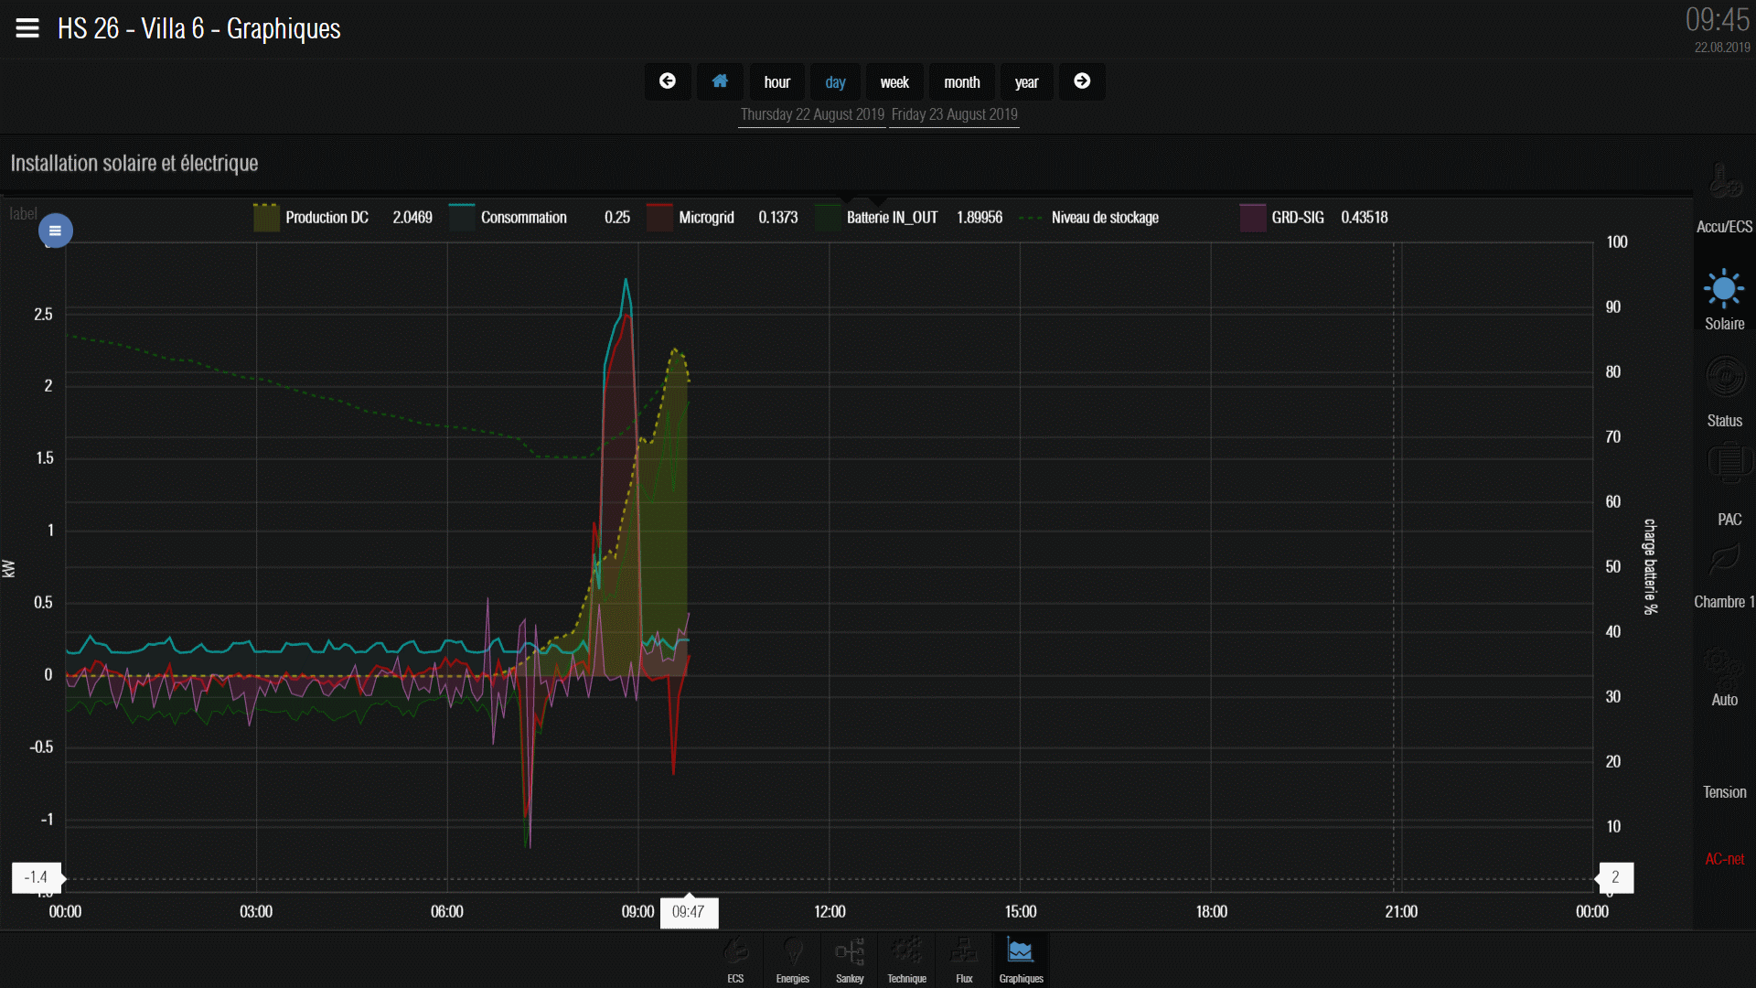The height and width of the screenshot is (988, 1756).
Task: Open the blue chart options menu button
Action: [x=55, y=231]
